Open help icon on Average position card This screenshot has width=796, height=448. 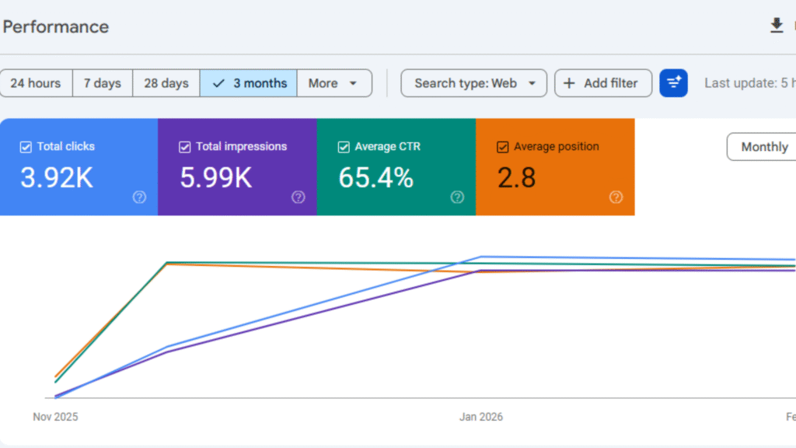616,198
